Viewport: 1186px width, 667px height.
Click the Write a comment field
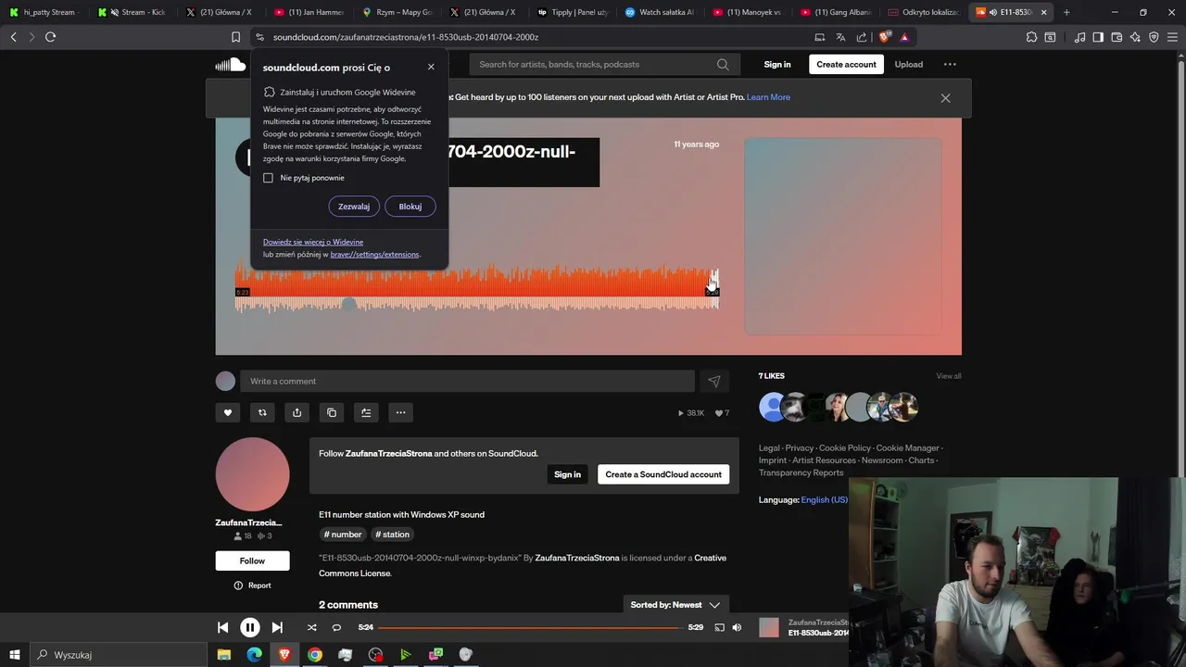point(467,381)
